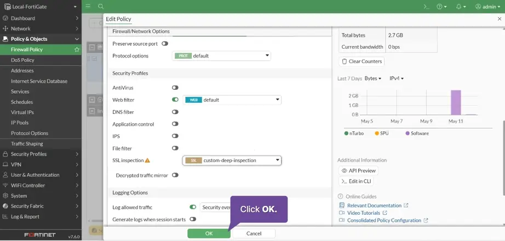Click the Cancel button

click(254, 233)
